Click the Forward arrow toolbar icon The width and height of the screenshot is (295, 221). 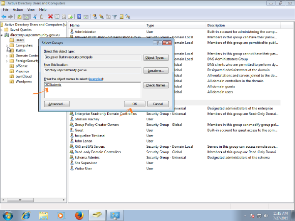point(10,17)
